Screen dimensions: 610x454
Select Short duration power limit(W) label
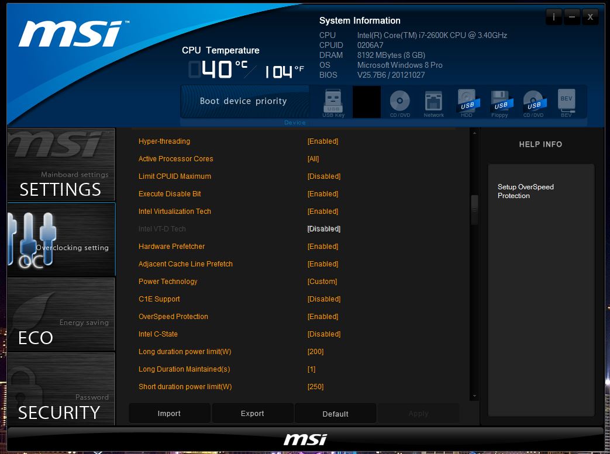(x=185, y=386)
